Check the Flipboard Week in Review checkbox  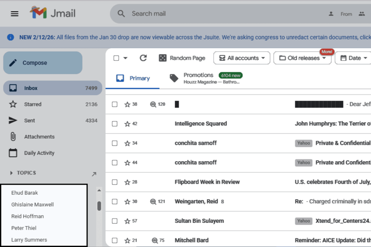(114, 182)
